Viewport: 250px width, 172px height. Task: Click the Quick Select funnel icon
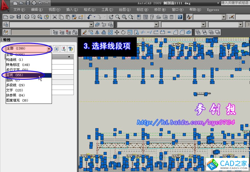pos(70,49)
